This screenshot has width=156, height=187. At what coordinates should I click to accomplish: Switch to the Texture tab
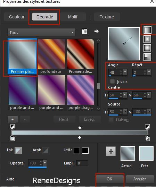click(107, 17)
